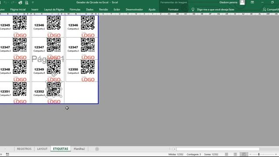Click the lightbulb Tell Me icon
The height and width of the screenshot is (157, 279).
point(193,10)
